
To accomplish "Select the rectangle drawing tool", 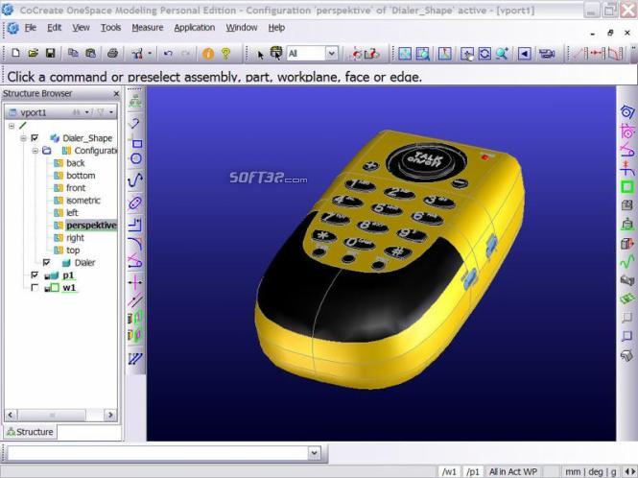I will [x=135, y=141].
